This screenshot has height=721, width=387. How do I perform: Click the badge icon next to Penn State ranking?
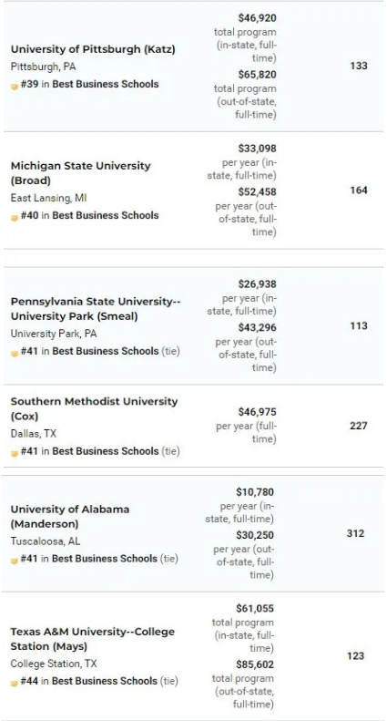(15, 353)
